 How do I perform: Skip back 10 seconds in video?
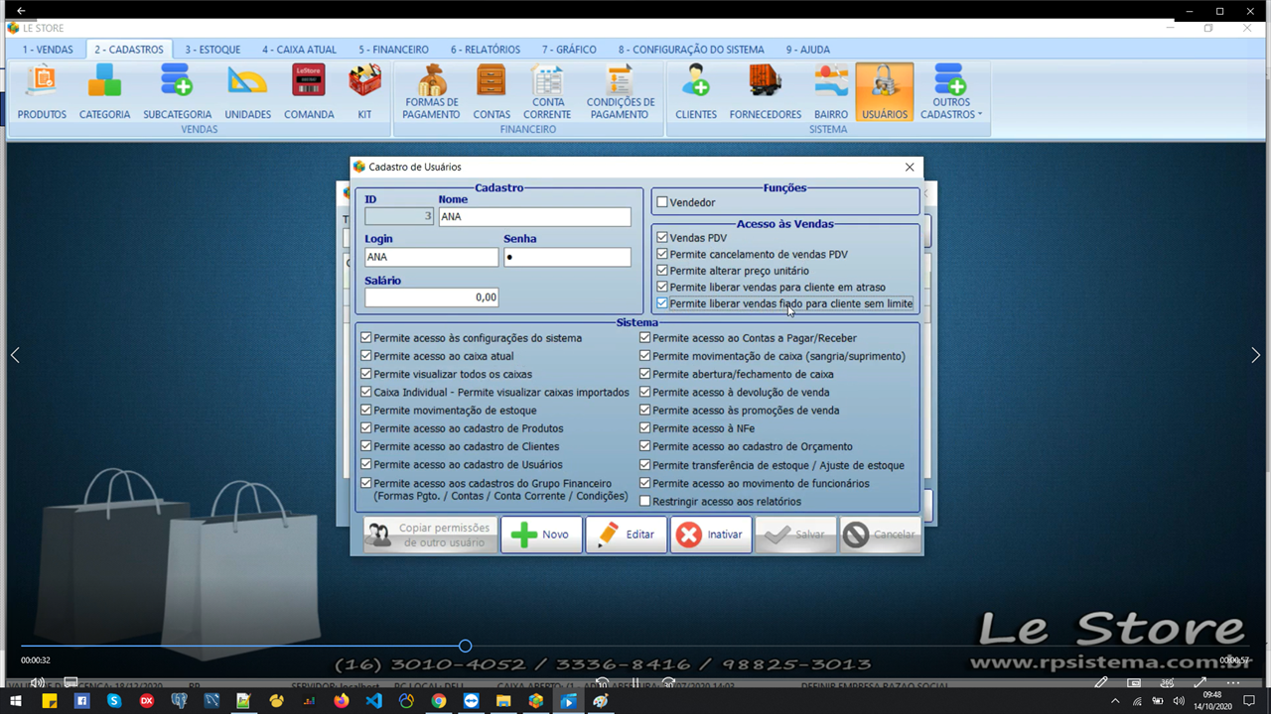click(602, 682)
